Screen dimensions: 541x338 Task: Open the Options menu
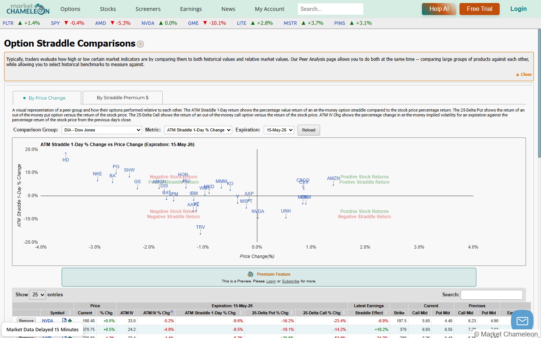[x=70, y=9]
